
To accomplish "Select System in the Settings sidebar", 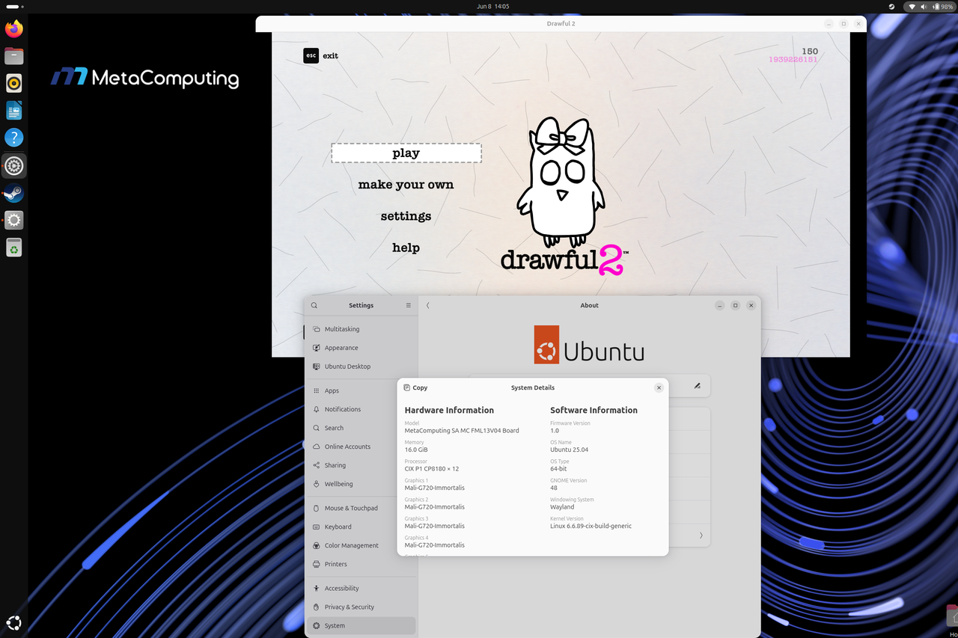I will tap(361, 625).
